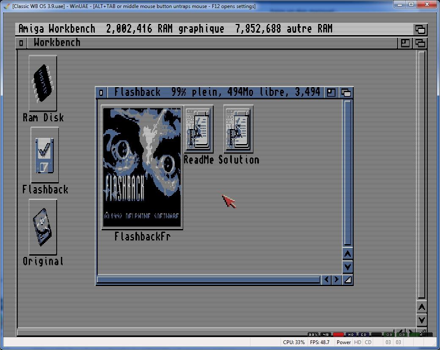440x350 pixels.
Task: Click the Power indicator in WinUAE status bar
Action: point(344,342)
